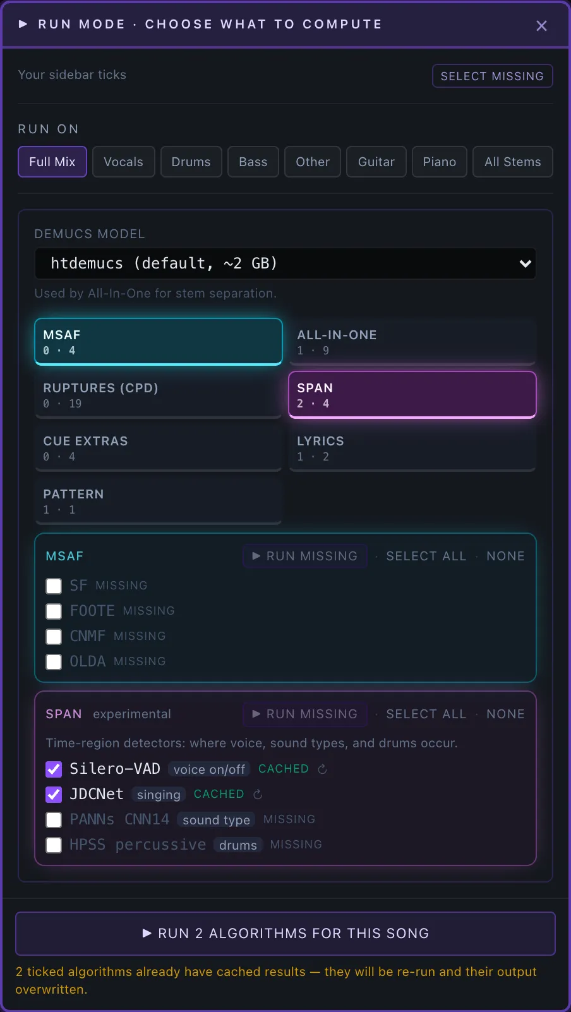Click the play icon in the dialog title
The image size is (571, 1012).
pos(23,24)
